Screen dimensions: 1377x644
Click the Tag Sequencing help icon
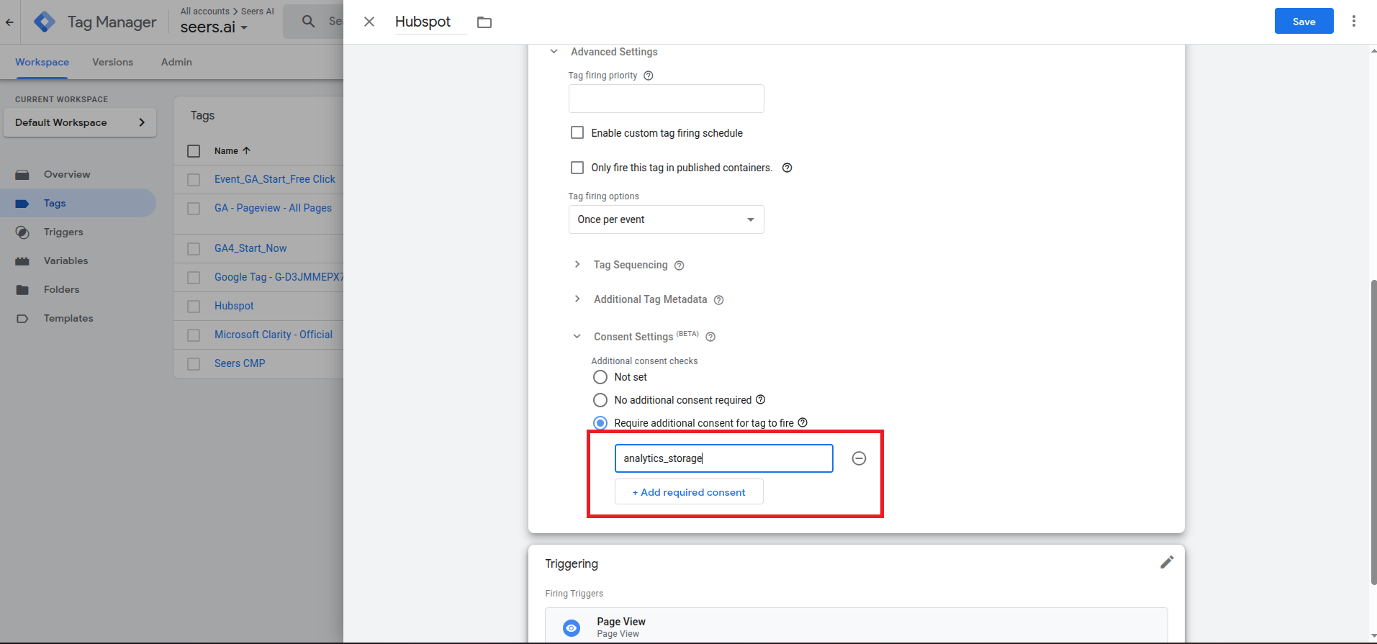[679, 266]
